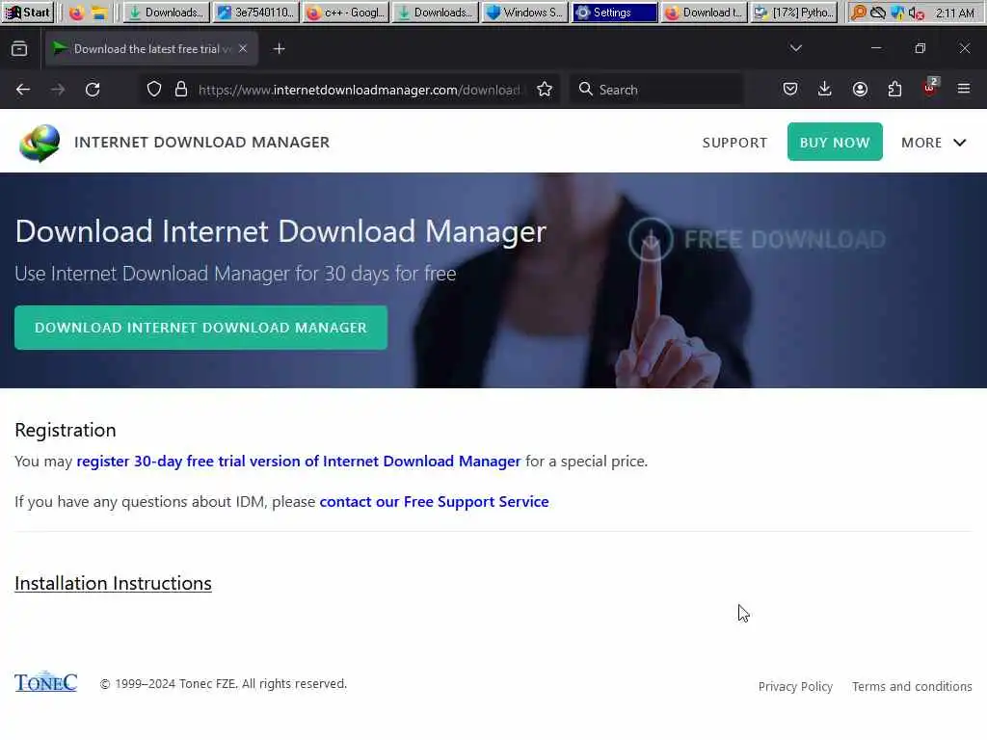This screenshot has width=987, height=740.
Task: Click the site security padlock icon
Action: [x=181, y=90]
